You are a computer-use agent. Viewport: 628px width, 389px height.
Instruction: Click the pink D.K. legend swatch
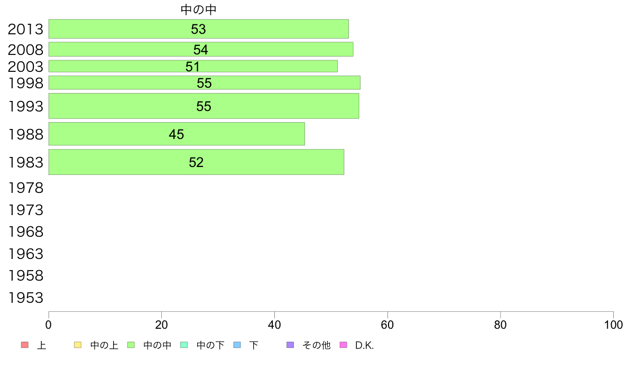tap(343, 345)
